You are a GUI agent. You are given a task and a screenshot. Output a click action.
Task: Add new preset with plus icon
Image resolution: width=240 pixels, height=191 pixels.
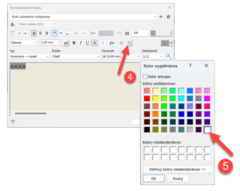coord(161,17)
